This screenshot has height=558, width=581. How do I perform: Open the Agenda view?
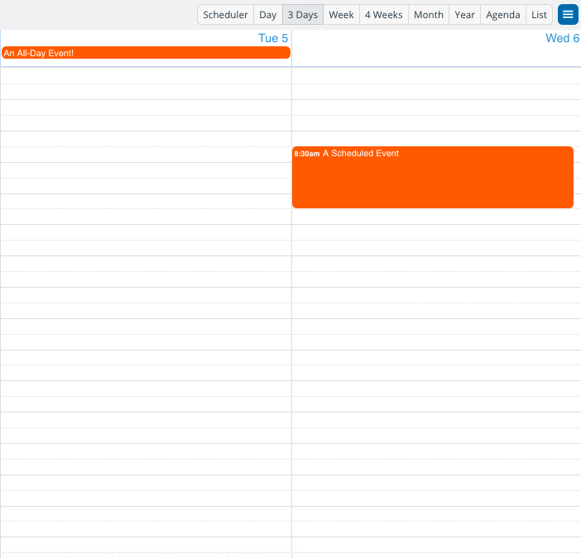pos(503,14)
